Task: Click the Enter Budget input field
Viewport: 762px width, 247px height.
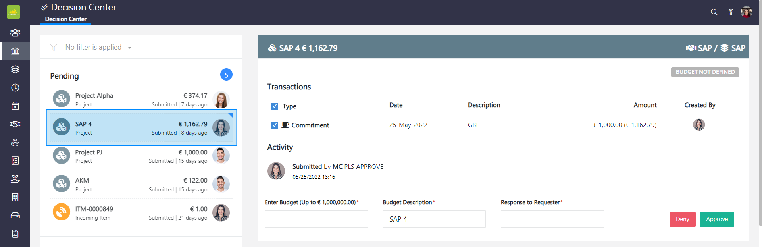Action: pyautogui.click(x=316, y=219)
